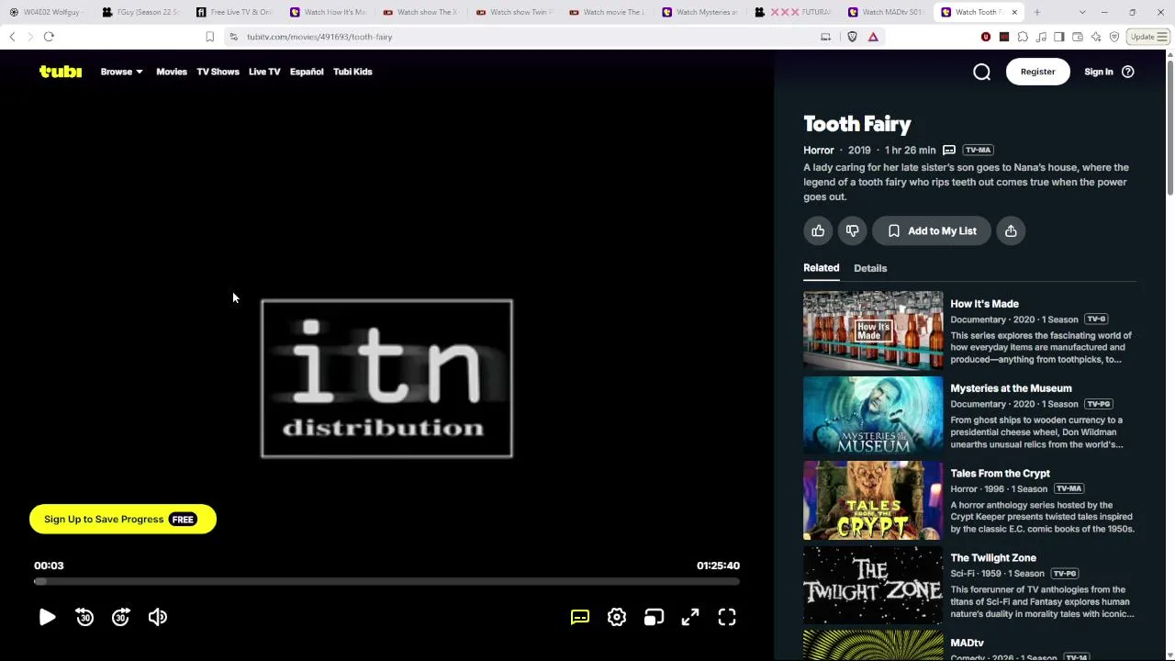Expand player to theater view
This screenshot has width=1175, height=661.
coord(690,617)
